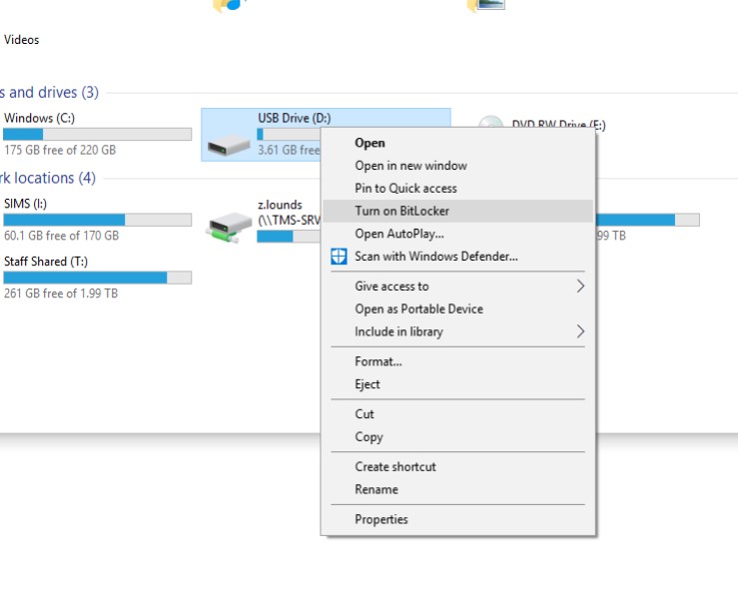The width and height of the screenshot is (738, 608).
Task: Select Copy in the context menu
Action: [457, 436]
